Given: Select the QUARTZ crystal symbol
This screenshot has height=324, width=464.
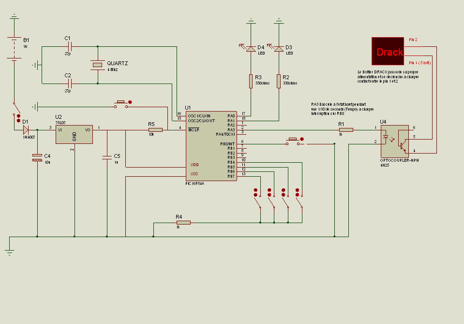Looking at the screenshot, I should [x=98, y=65].
